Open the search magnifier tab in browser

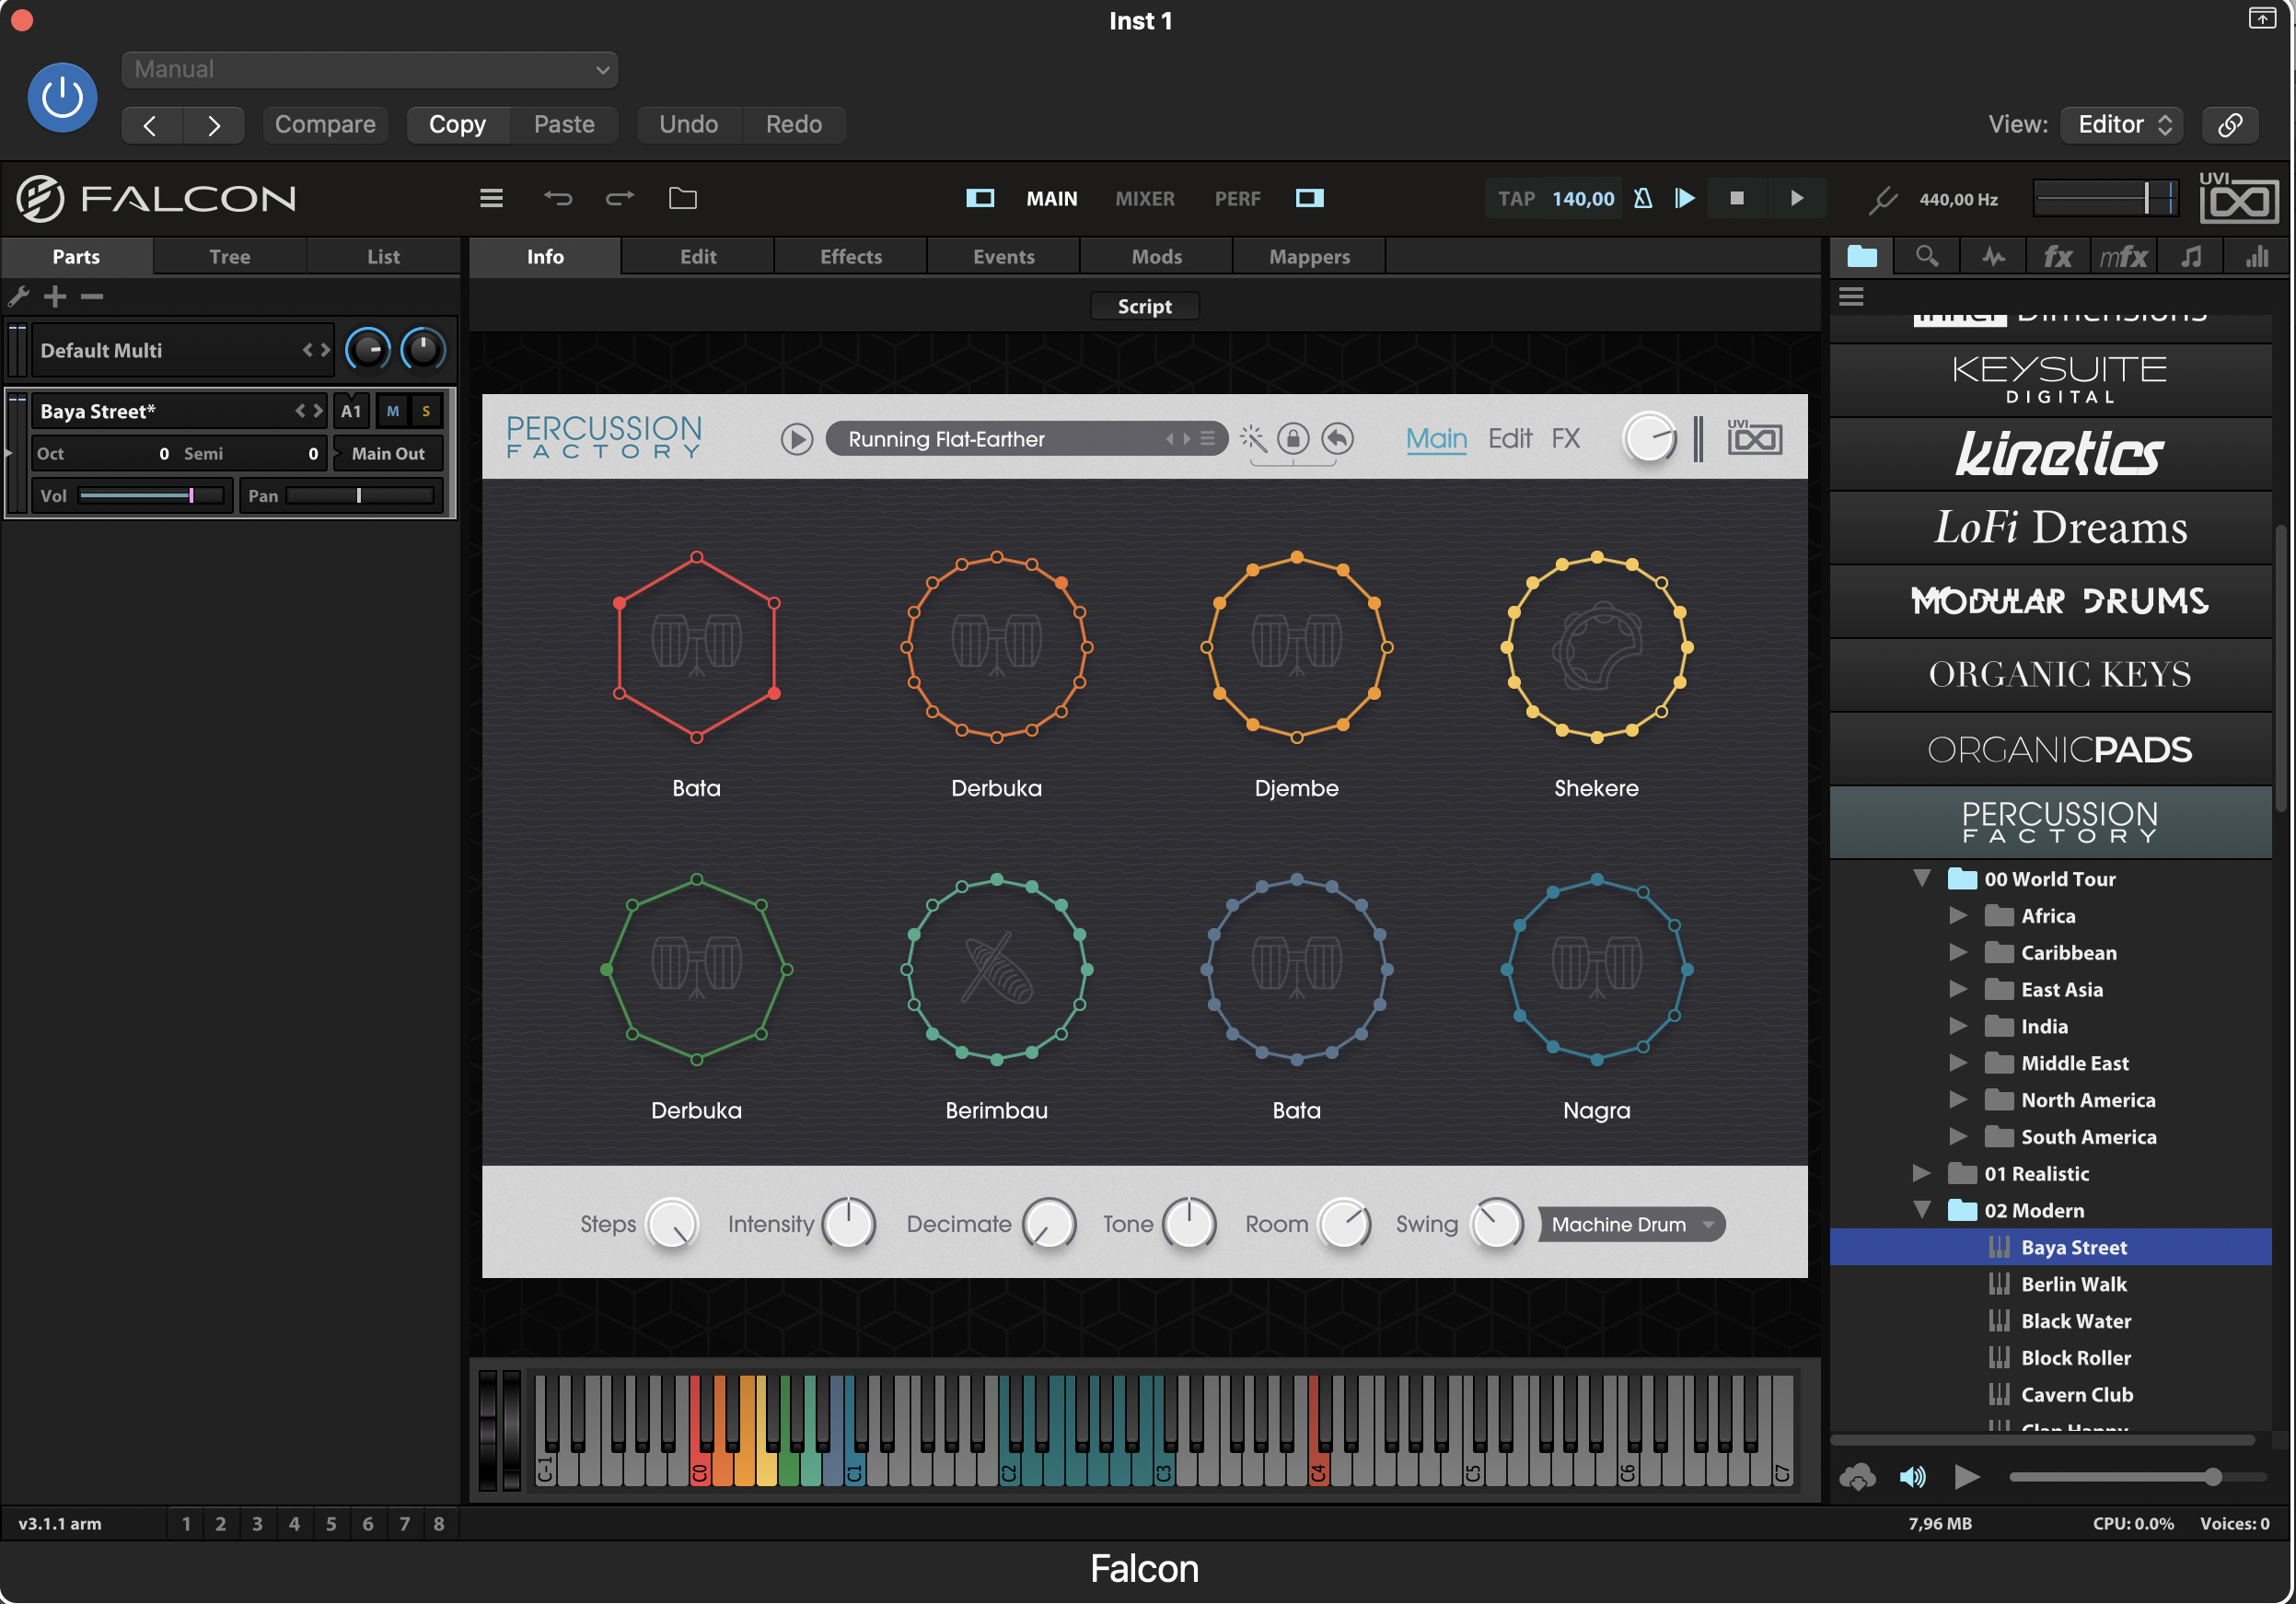click(x=1927, y=257)
